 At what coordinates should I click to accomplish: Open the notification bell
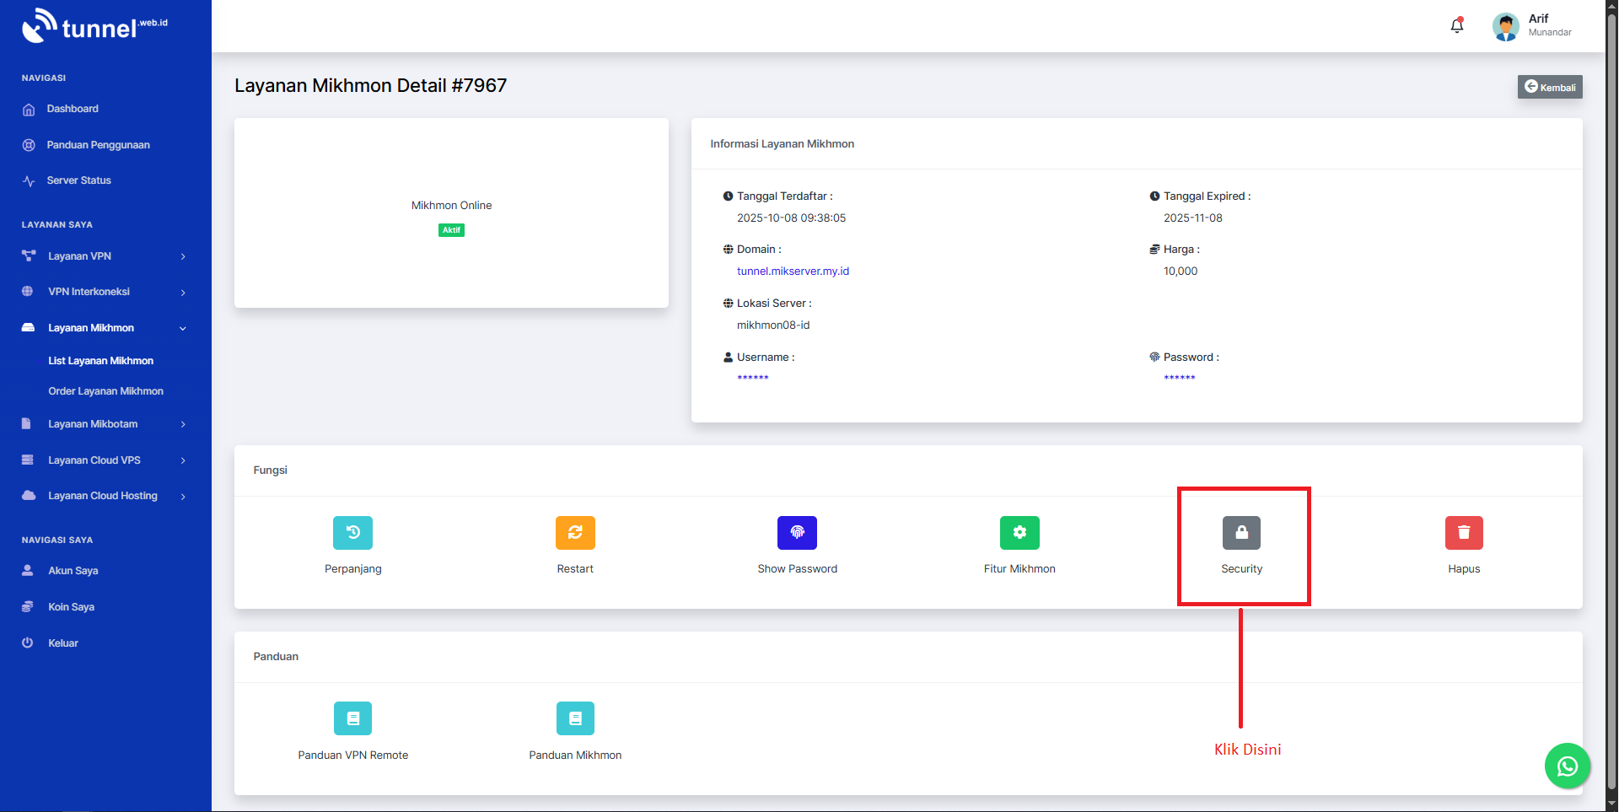(x=1457, y=26)
